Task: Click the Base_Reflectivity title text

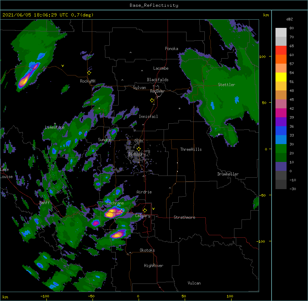Action: (154, 5)
